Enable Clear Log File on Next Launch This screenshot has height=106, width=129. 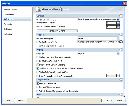click(40, 46)
